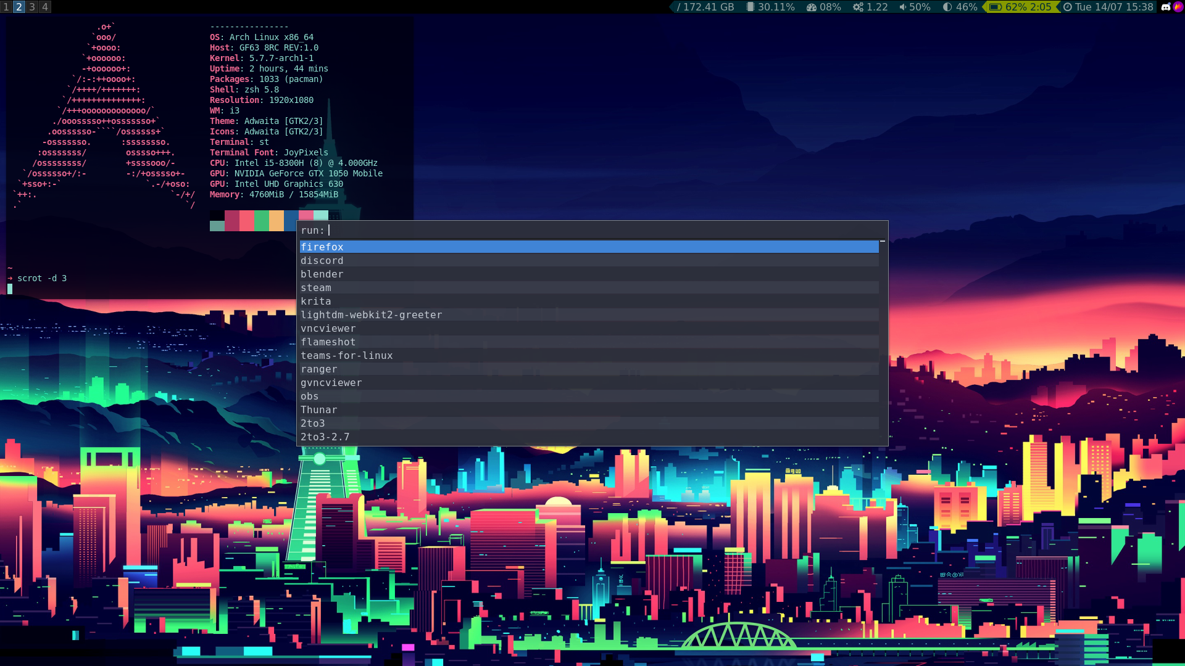
Task: Click the launcher list scrollbar handle
Action: (883, 241)
